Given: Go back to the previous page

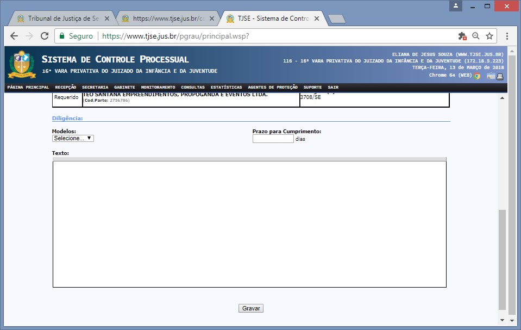Looking at the screenshot, I should 14,36.
